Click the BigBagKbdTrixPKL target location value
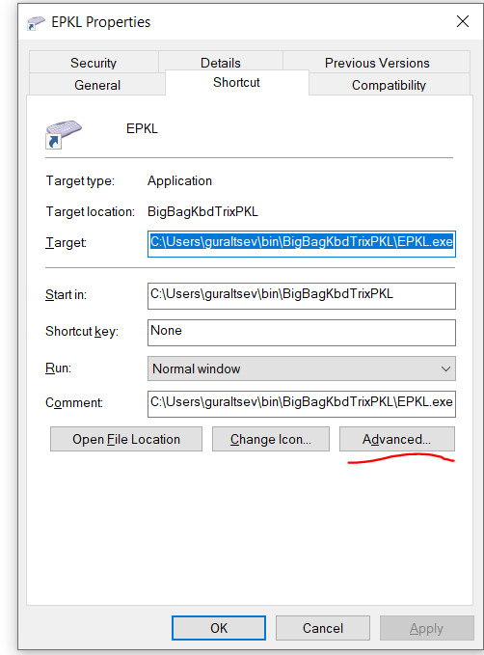 202,212
